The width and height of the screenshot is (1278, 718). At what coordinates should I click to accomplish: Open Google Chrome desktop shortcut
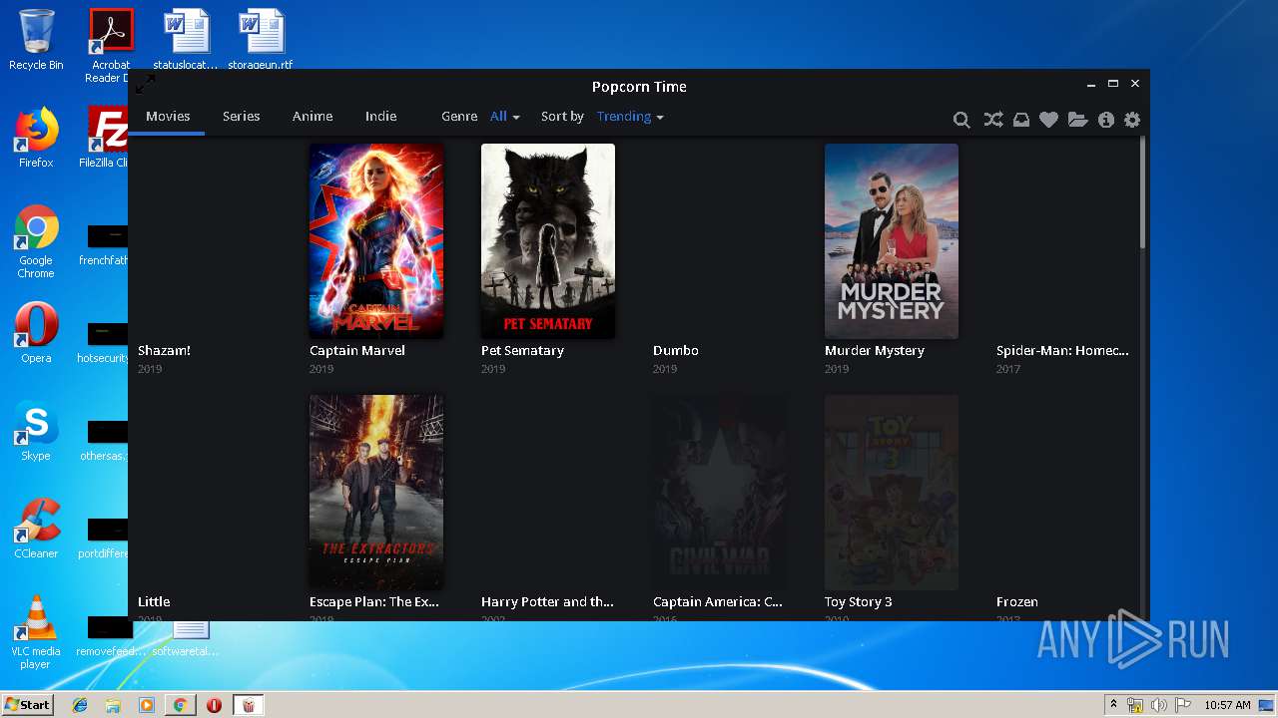tap(36, 241)
